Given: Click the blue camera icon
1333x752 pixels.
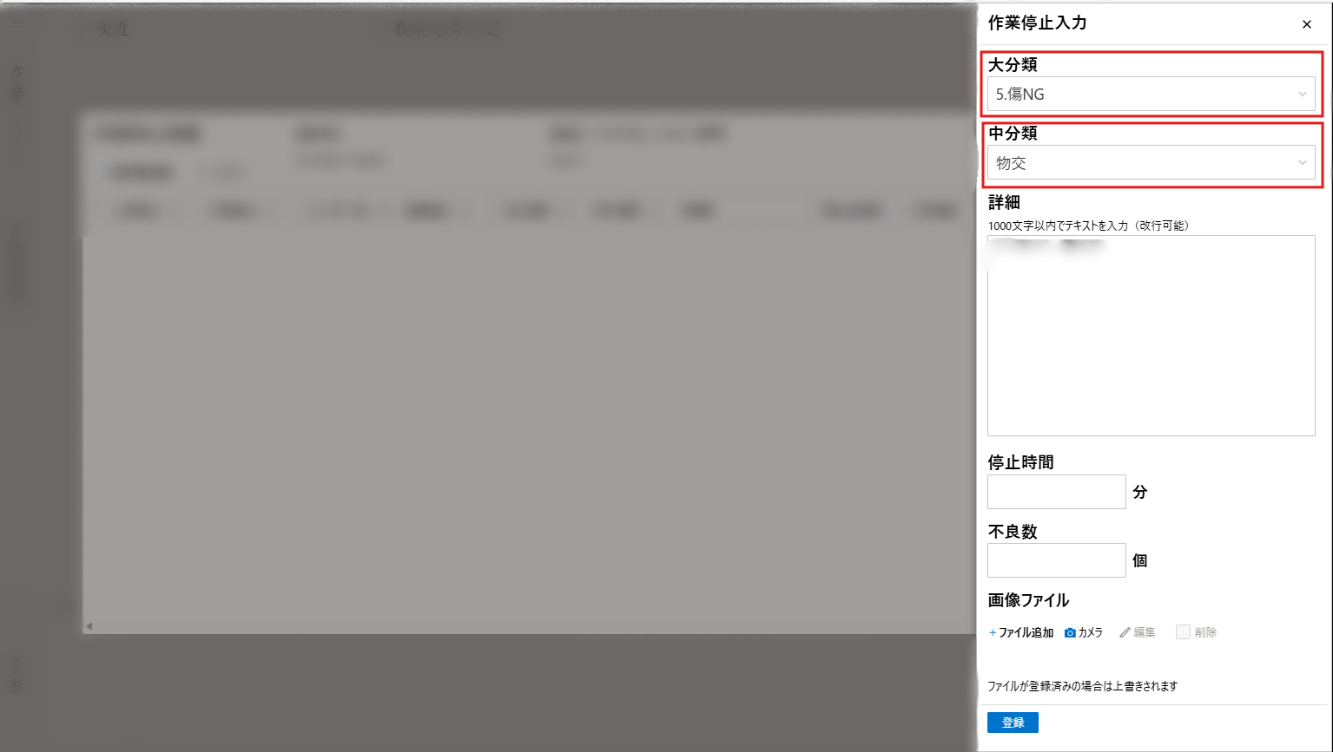Looking at the screenshot, I should 1070,633.
